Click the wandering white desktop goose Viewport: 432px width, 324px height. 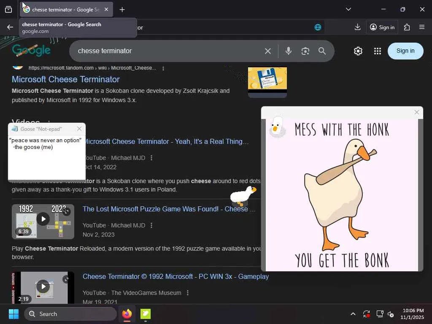coord(243,196)
